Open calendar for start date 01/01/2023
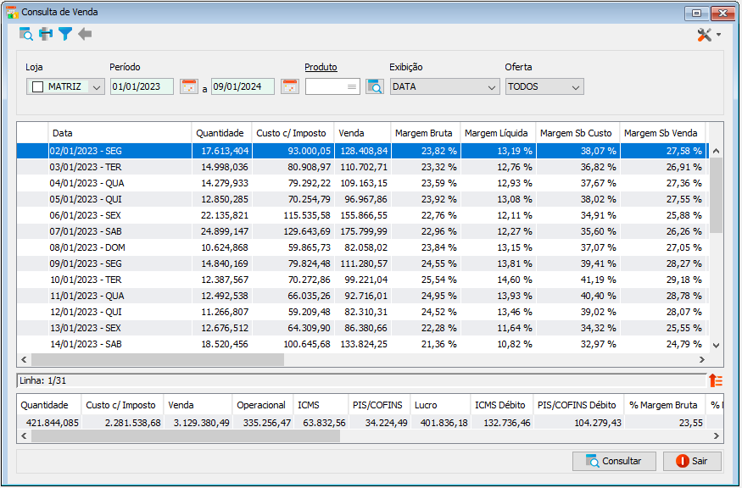This screenshot has width=742, height=488. tap(189, 86)
